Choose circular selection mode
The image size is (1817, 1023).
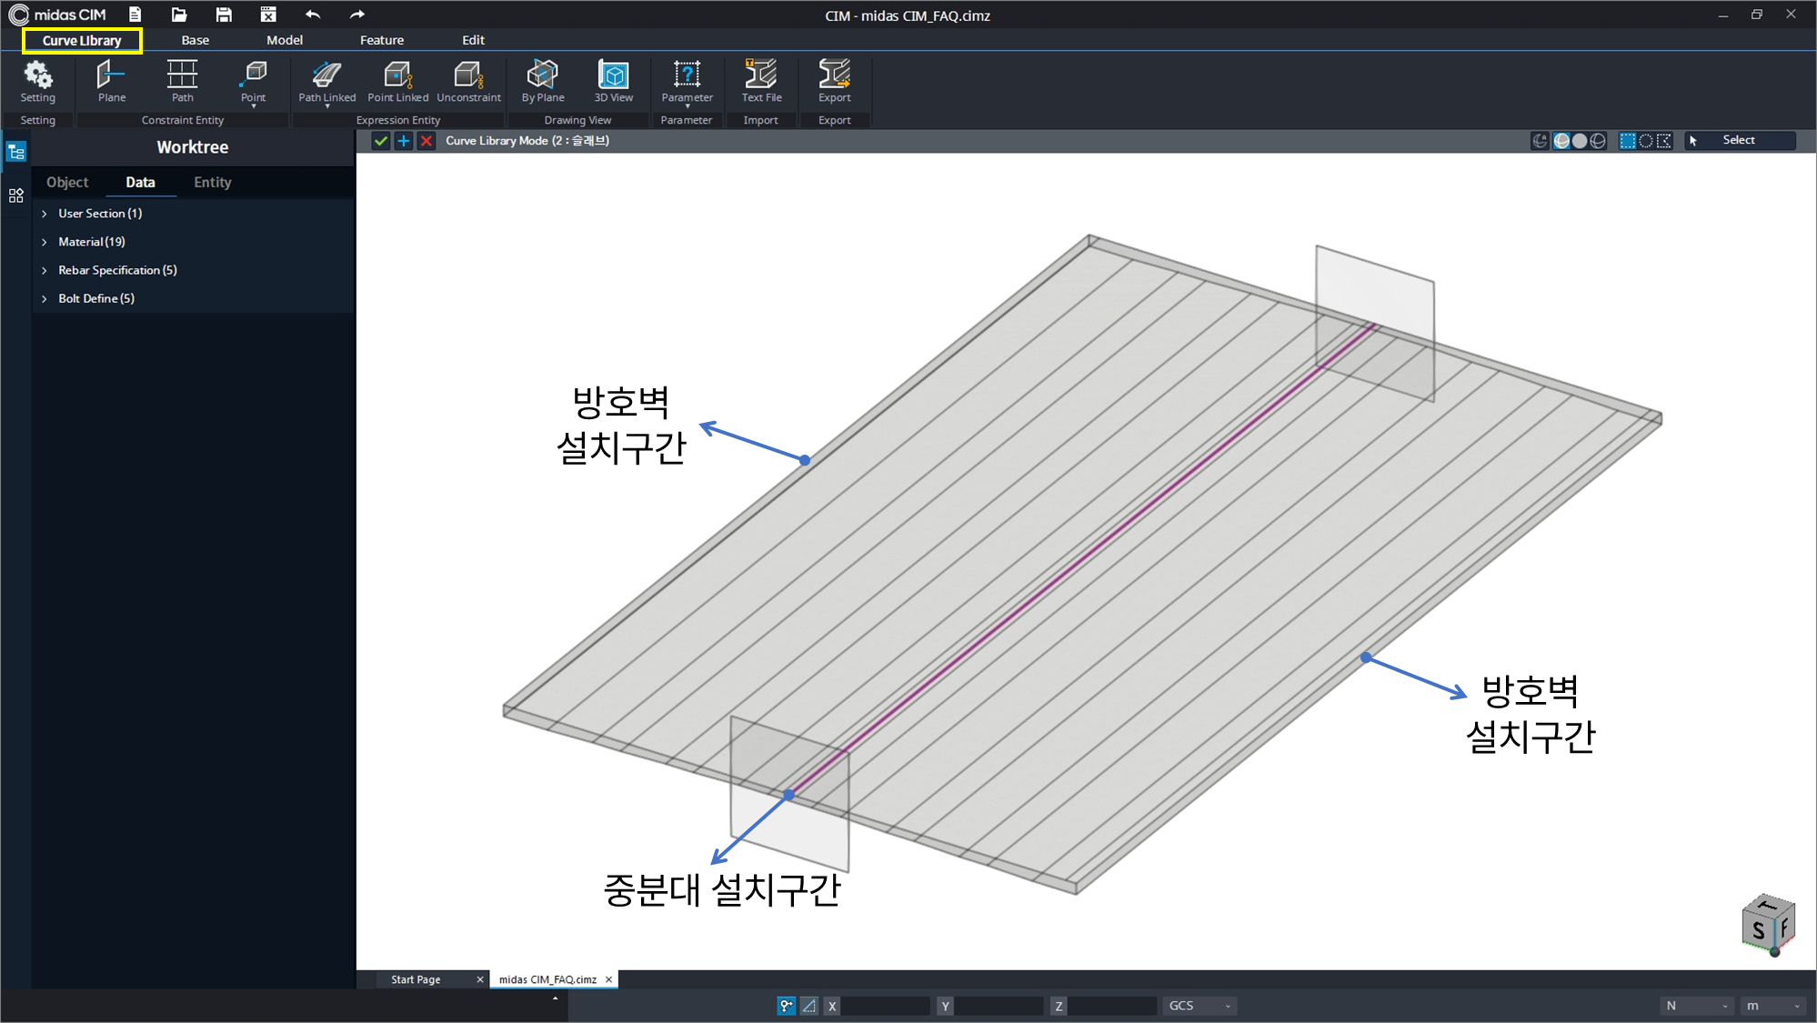(1646, 141)
